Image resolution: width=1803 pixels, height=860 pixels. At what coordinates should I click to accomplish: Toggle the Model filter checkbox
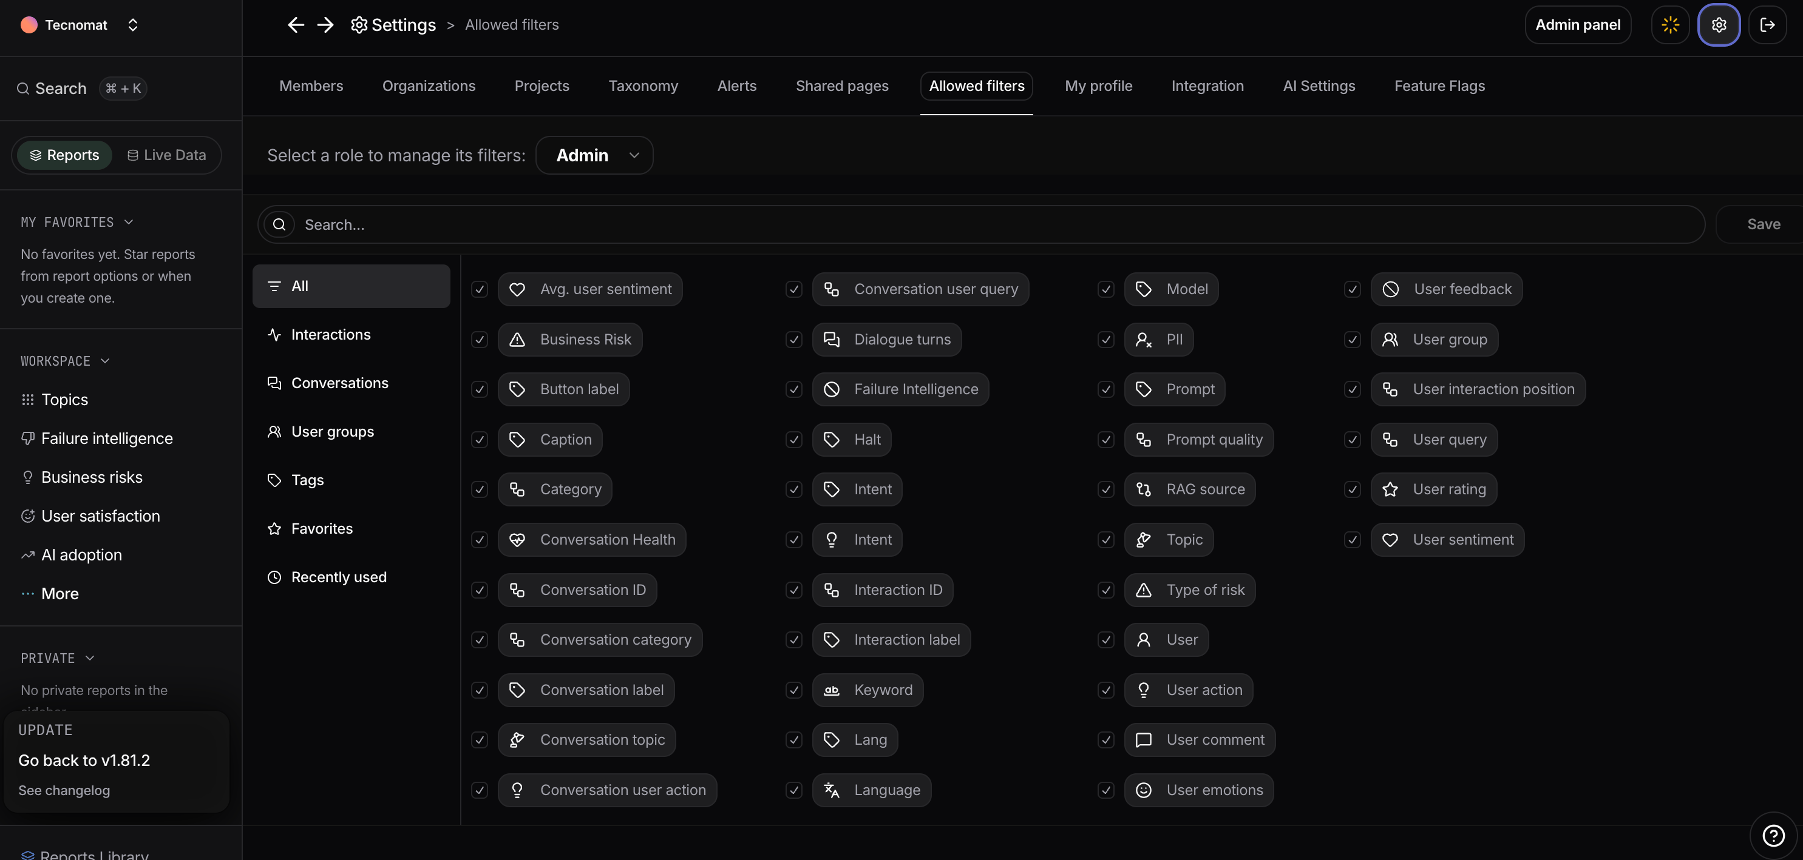(1106, 289)
